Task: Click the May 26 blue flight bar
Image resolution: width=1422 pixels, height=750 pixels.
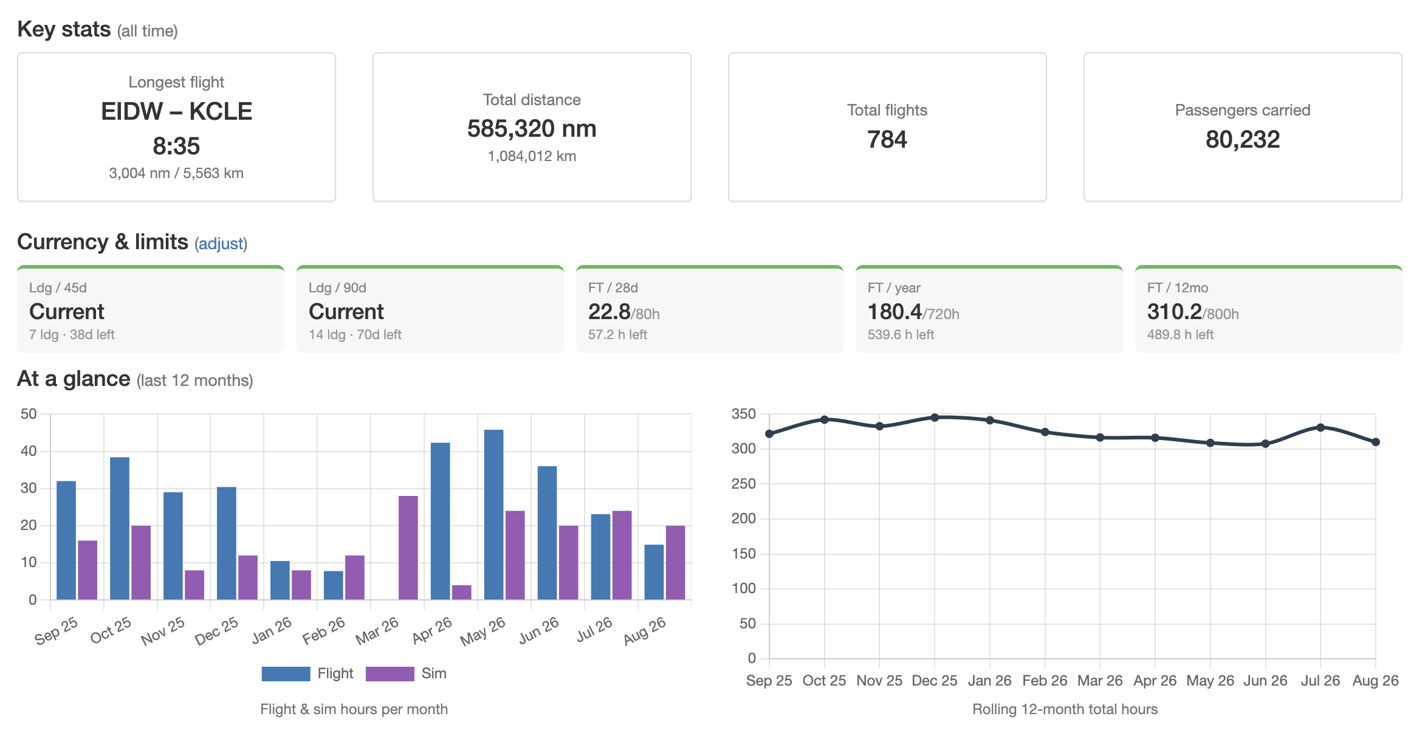Action: pos(493,515)
